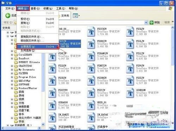Expand the 本地磁盘 (E:) drive node
Image resolution: width=176 pixels, height=131 pixels.
click(x=8, y=125)
